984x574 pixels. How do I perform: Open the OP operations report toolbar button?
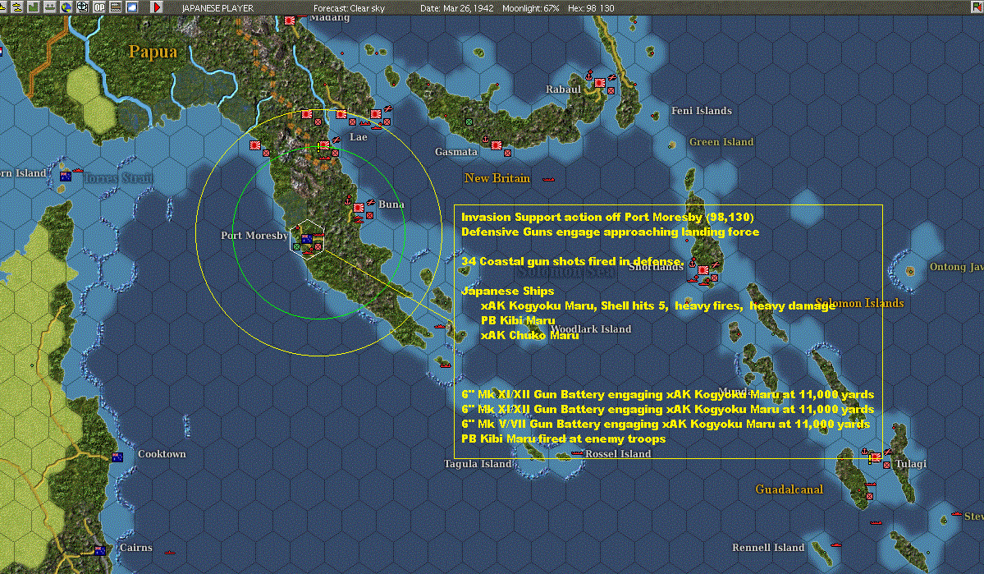point(99,7)
